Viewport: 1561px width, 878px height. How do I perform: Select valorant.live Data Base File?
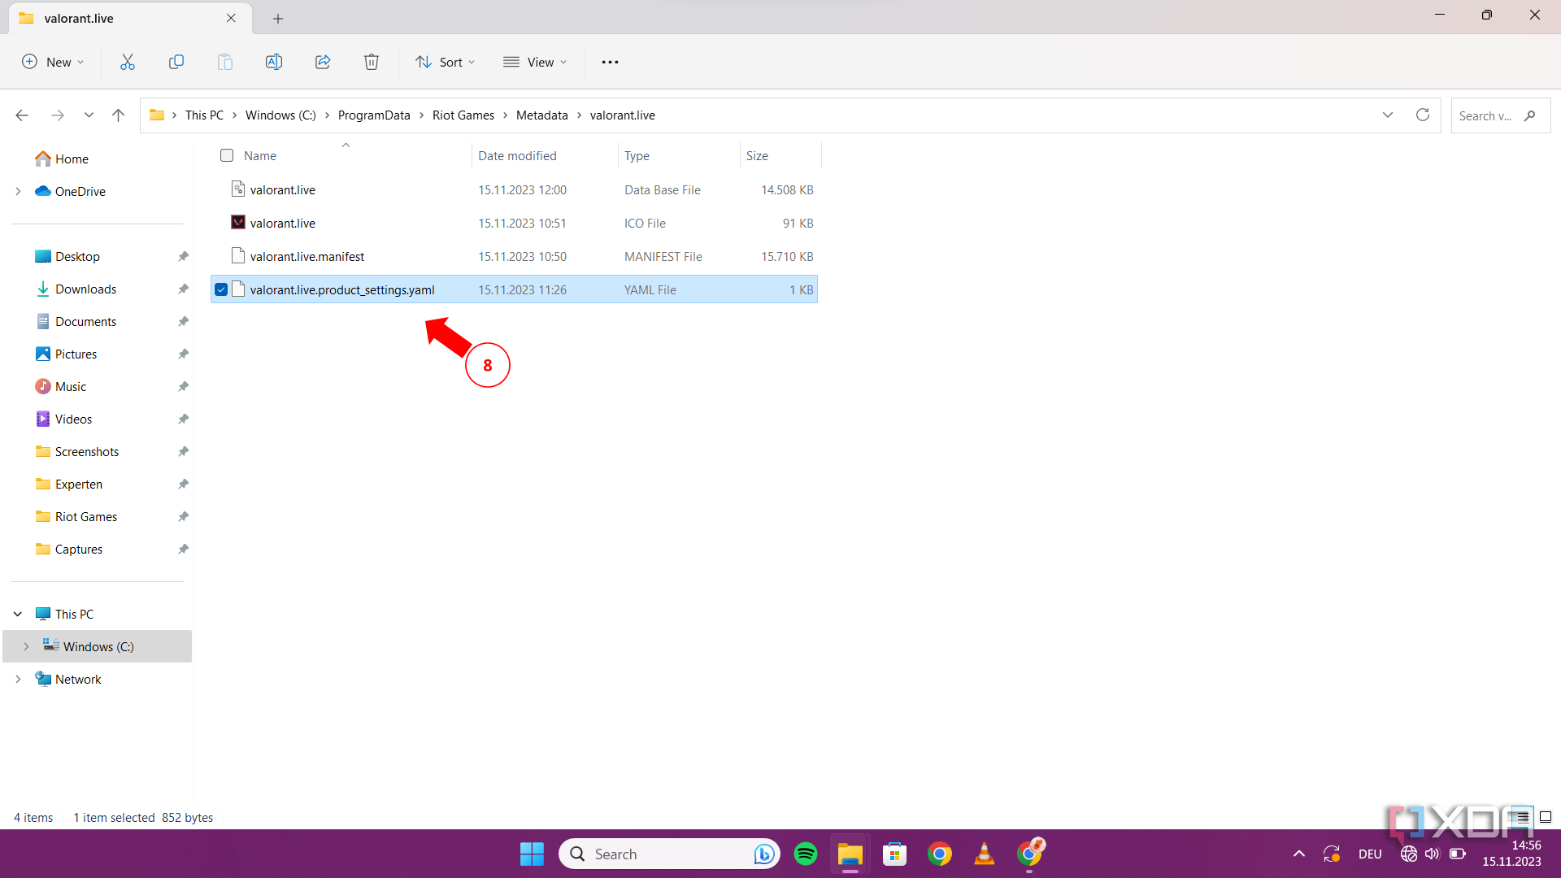pos(514,189)
